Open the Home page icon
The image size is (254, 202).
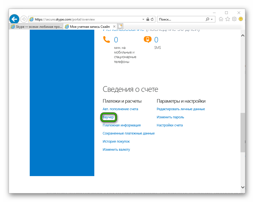point(221,19)
